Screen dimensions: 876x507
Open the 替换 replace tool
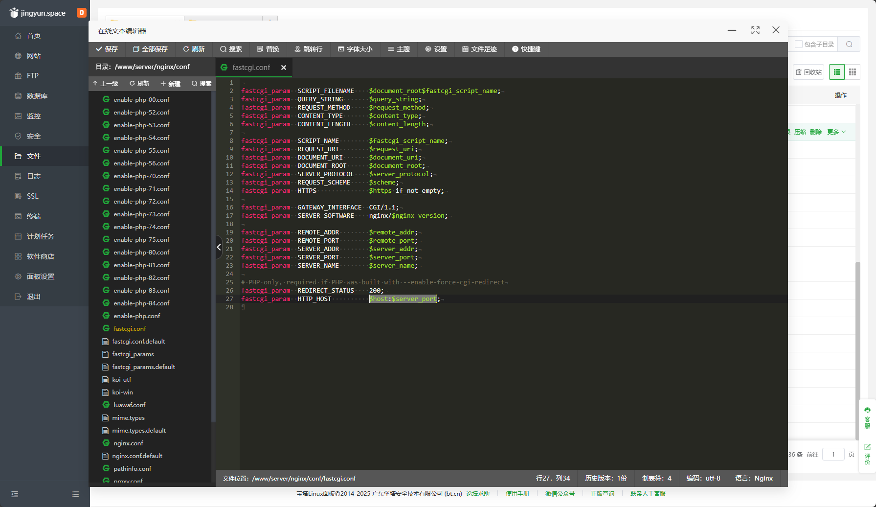click(268, 49)
